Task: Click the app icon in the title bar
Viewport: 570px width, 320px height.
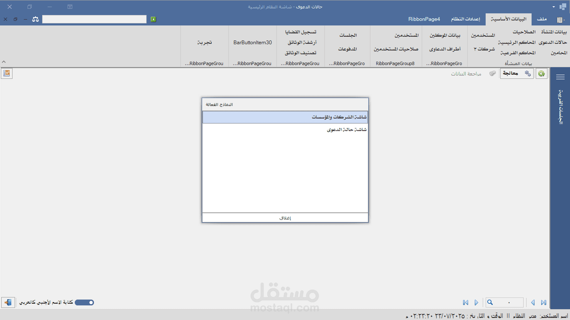Action: pos(563,7)
